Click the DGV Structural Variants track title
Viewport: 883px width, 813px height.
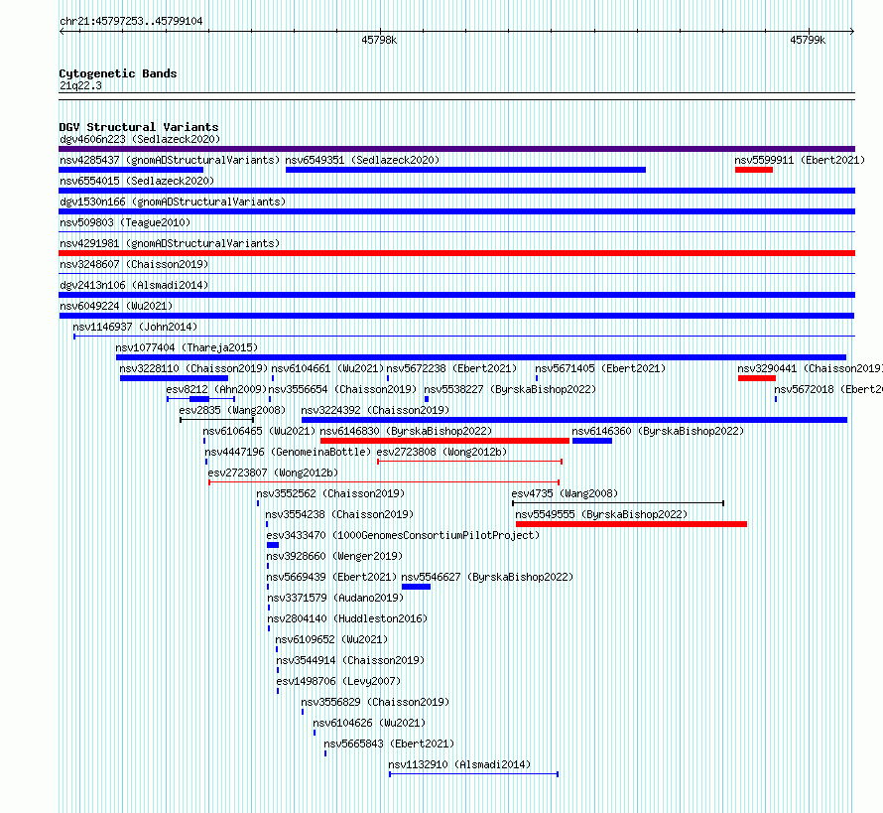tap(139, 127)
